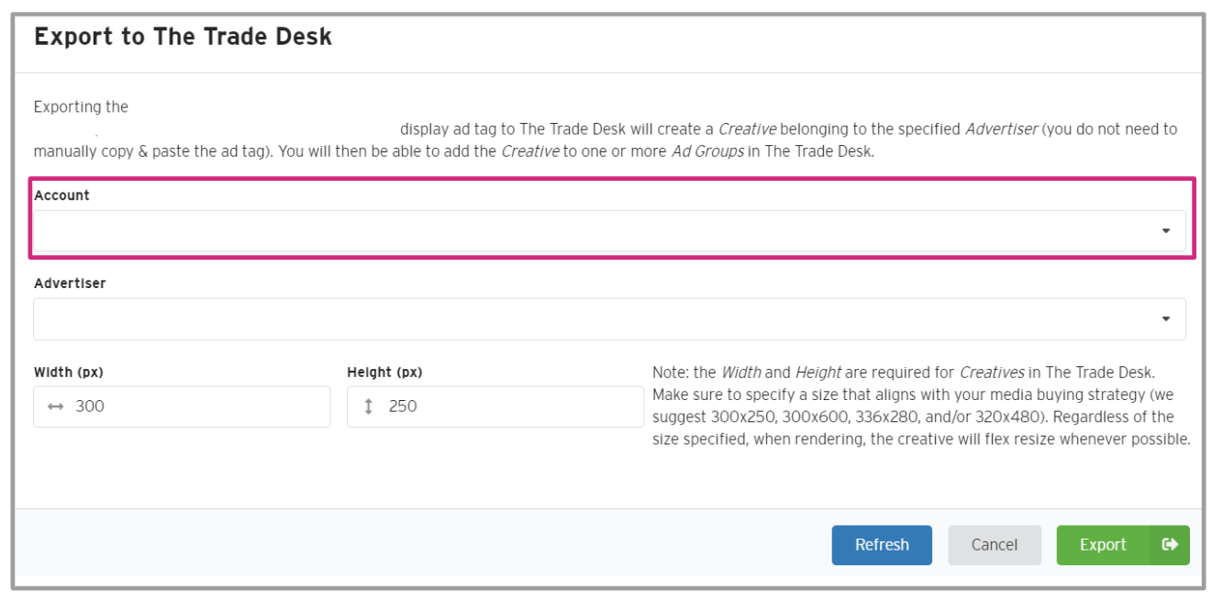Click the 'Export to The Trade Desk' title
Screen dimensions: 1212x601
[183, 38]
